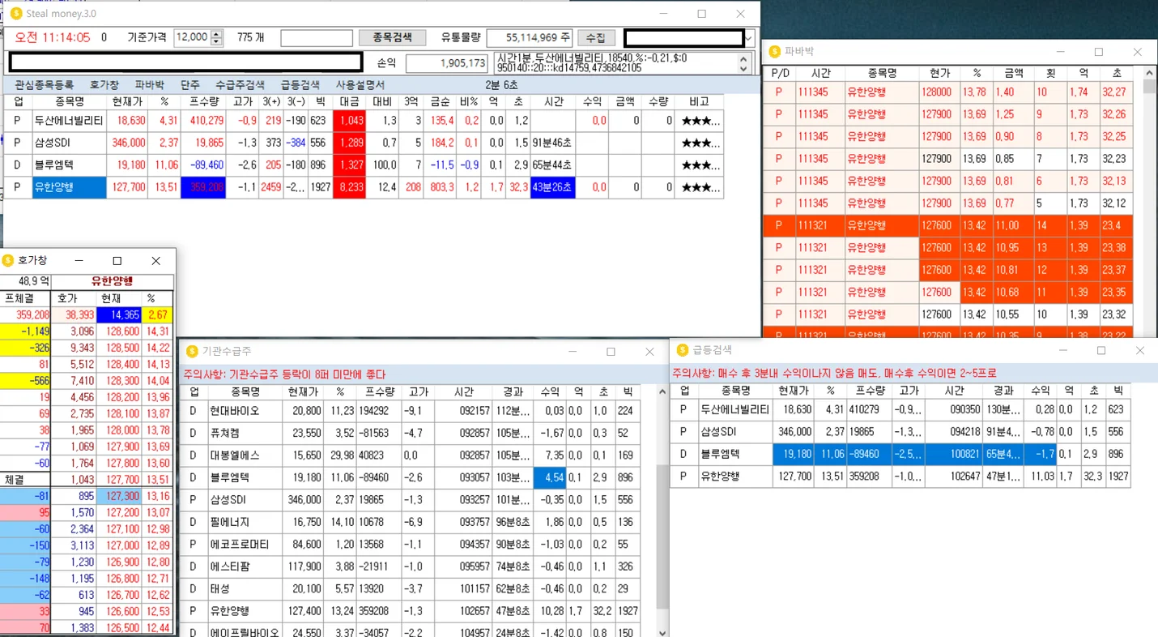Click the 유한양행 title cell in 호가창
The height and width of the screenshot is (637, 1158).
[x=113, y=281]
